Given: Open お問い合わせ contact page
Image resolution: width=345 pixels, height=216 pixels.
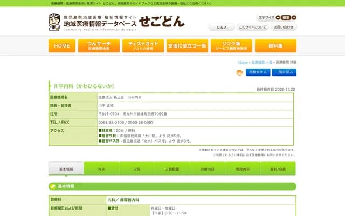Looking at the screenshot, I should pyautogui.click(x=284, y=27).
